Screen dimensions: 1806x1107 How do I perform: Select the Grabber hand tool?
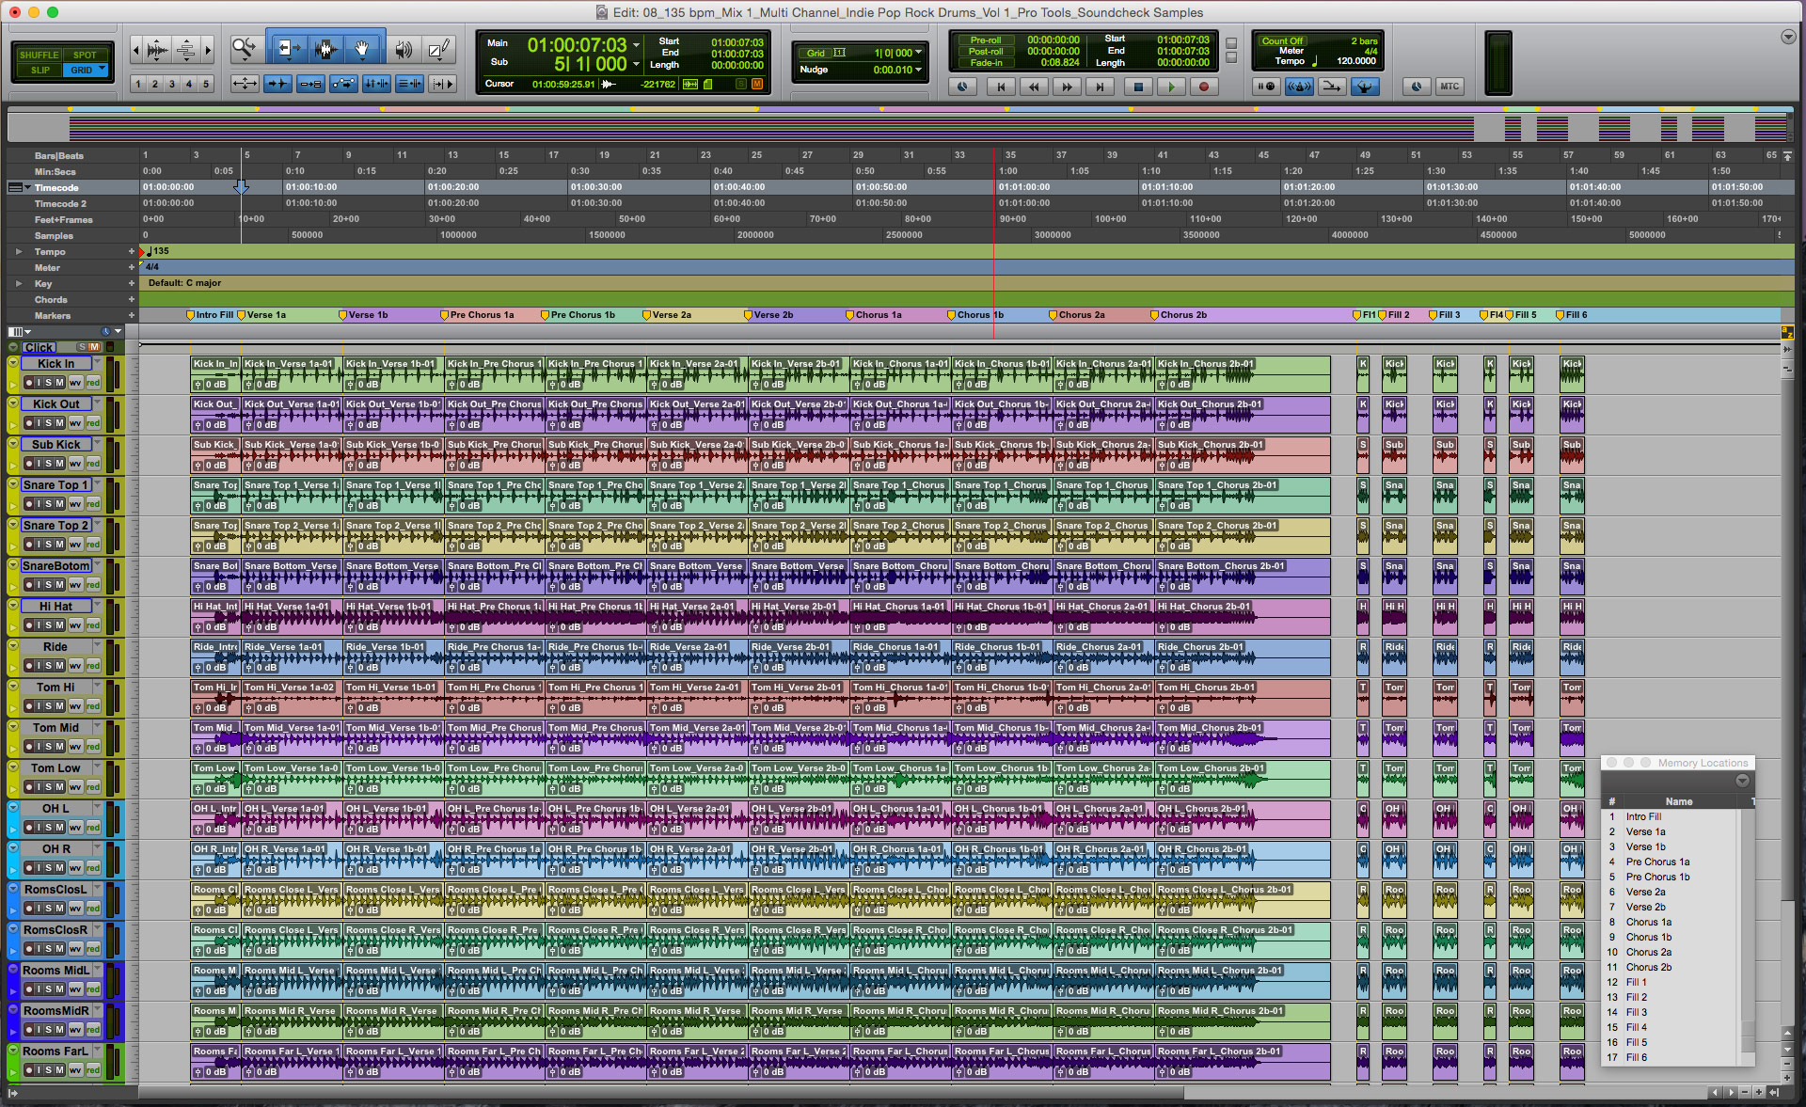[x=362, y=49]
